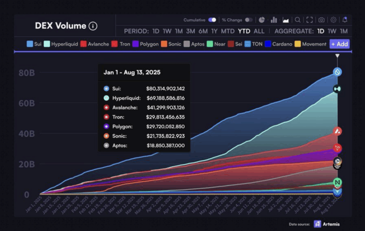Set period to ALL
Viewport: 365px width, 231px height.
click(x=259, y=31)
